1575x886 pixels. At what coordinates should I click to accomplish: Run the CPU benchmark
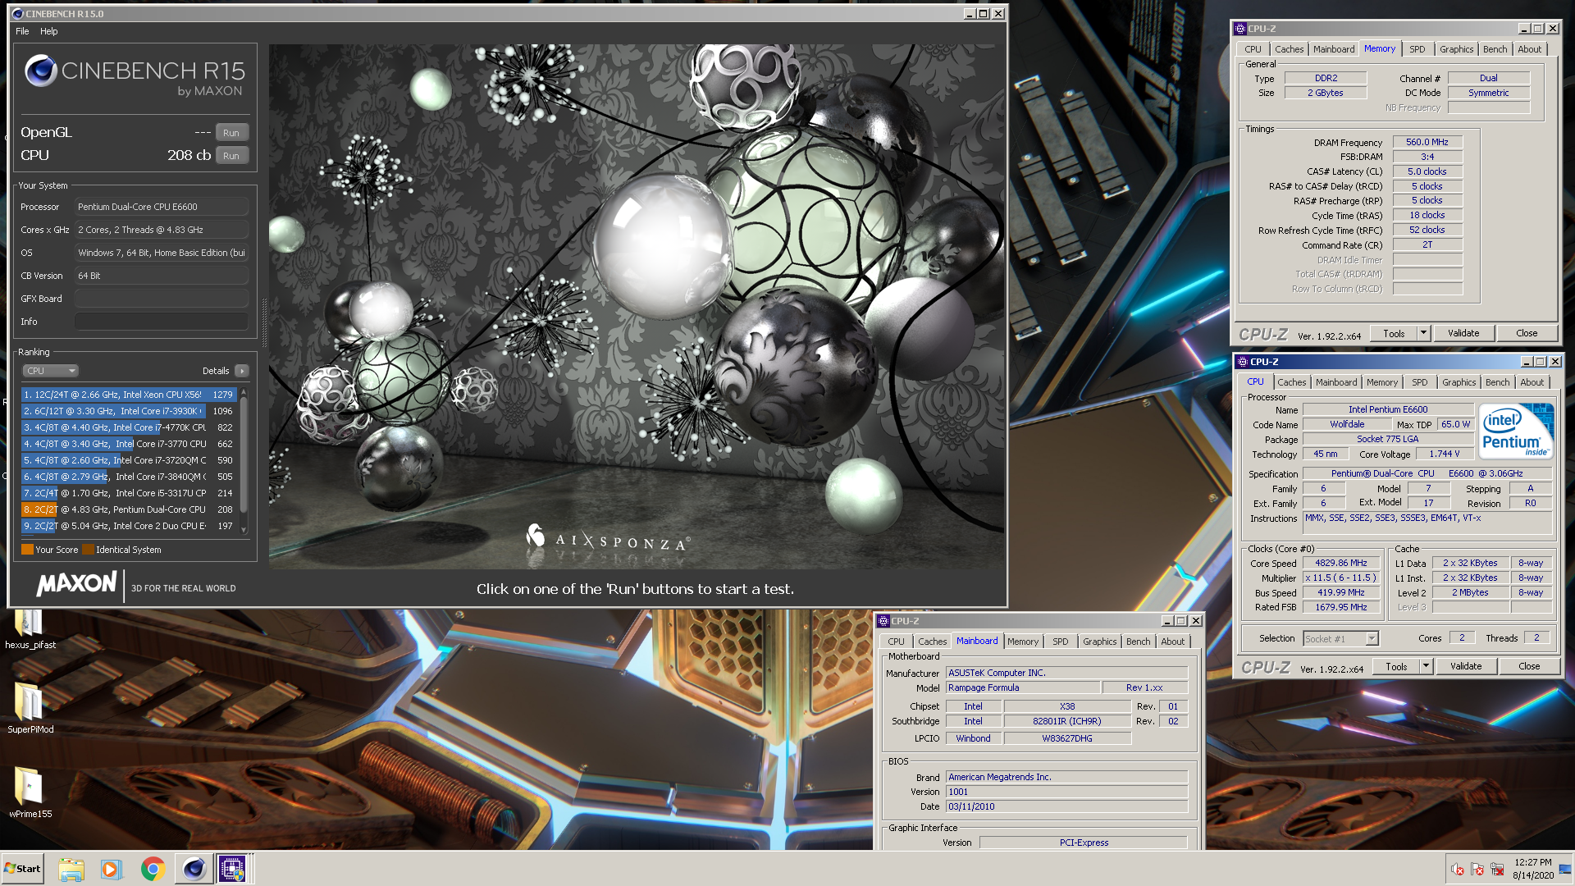[x=231, y=156]
